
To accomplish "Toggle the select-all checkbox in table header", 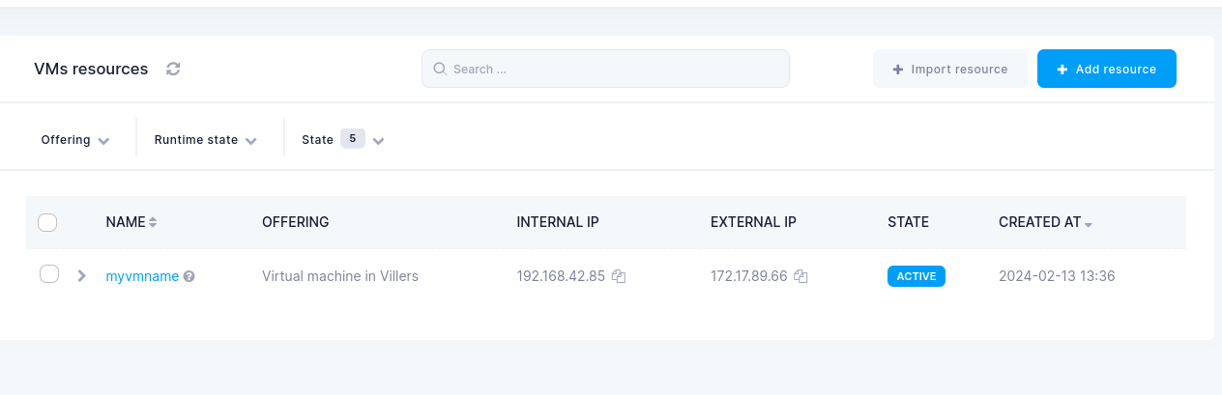I will [x=47, y=223].
